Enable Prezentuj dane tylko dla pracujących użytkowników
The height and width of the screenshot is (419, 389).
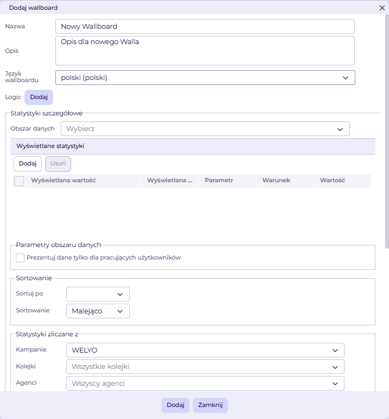20,258
